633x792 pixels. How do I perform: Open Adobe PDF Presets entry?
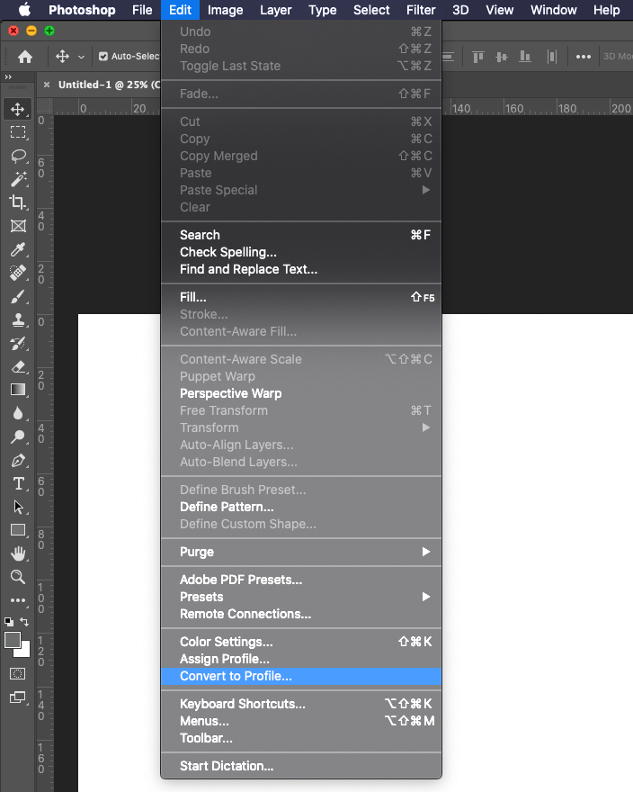point(301,580)
